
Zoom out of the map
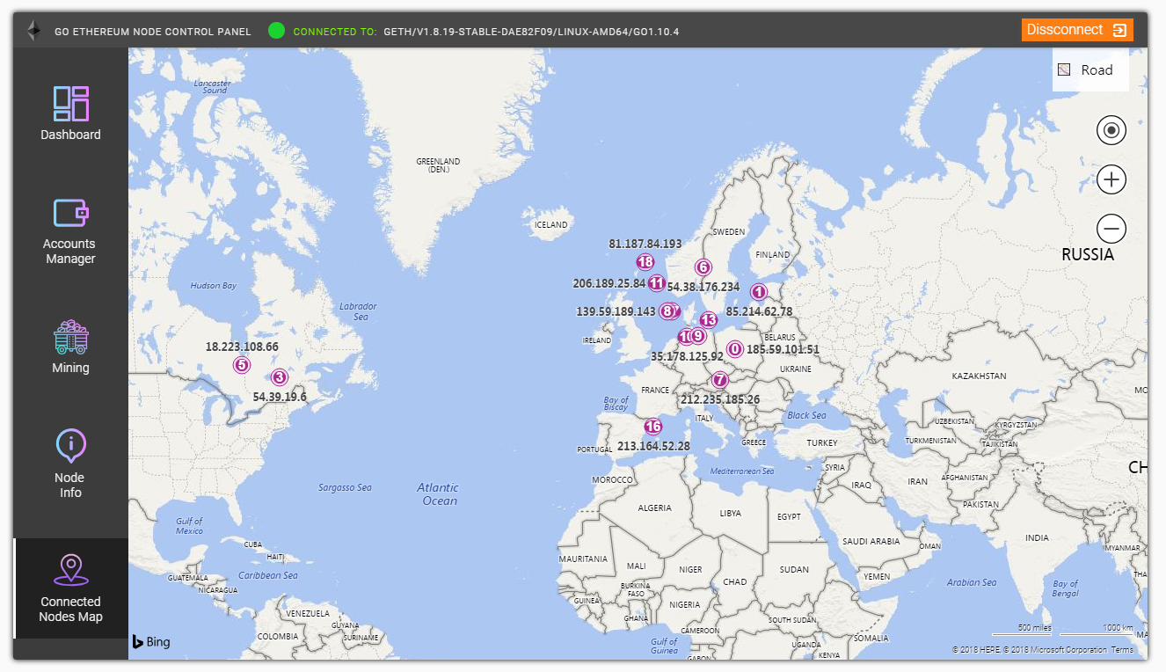click(x=1111, y=230)
